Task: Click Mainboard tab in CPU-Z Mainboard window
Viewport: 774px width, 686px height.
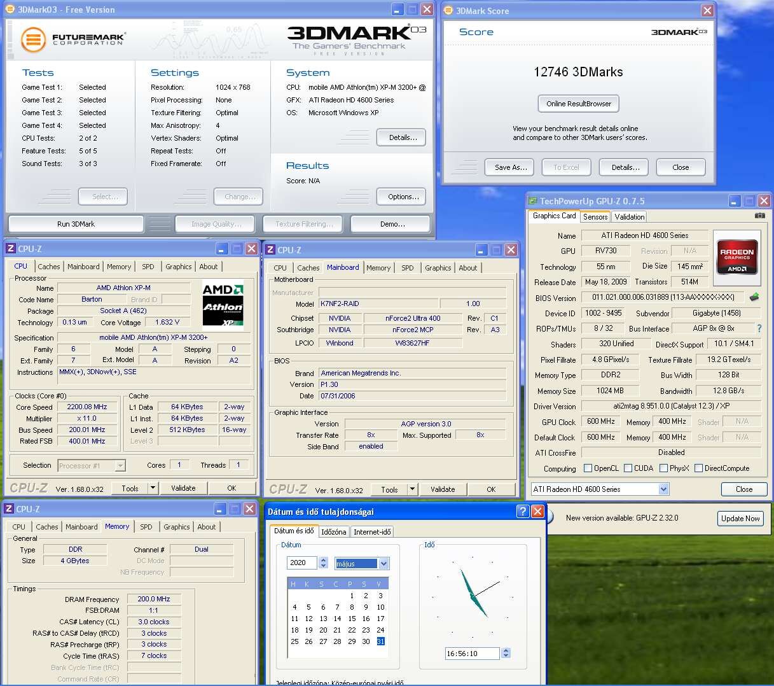Action: point(343,267)
